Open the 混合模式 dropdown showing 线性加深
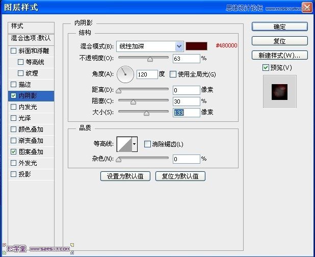The image size is (315, 257). (x=150, y=46)
